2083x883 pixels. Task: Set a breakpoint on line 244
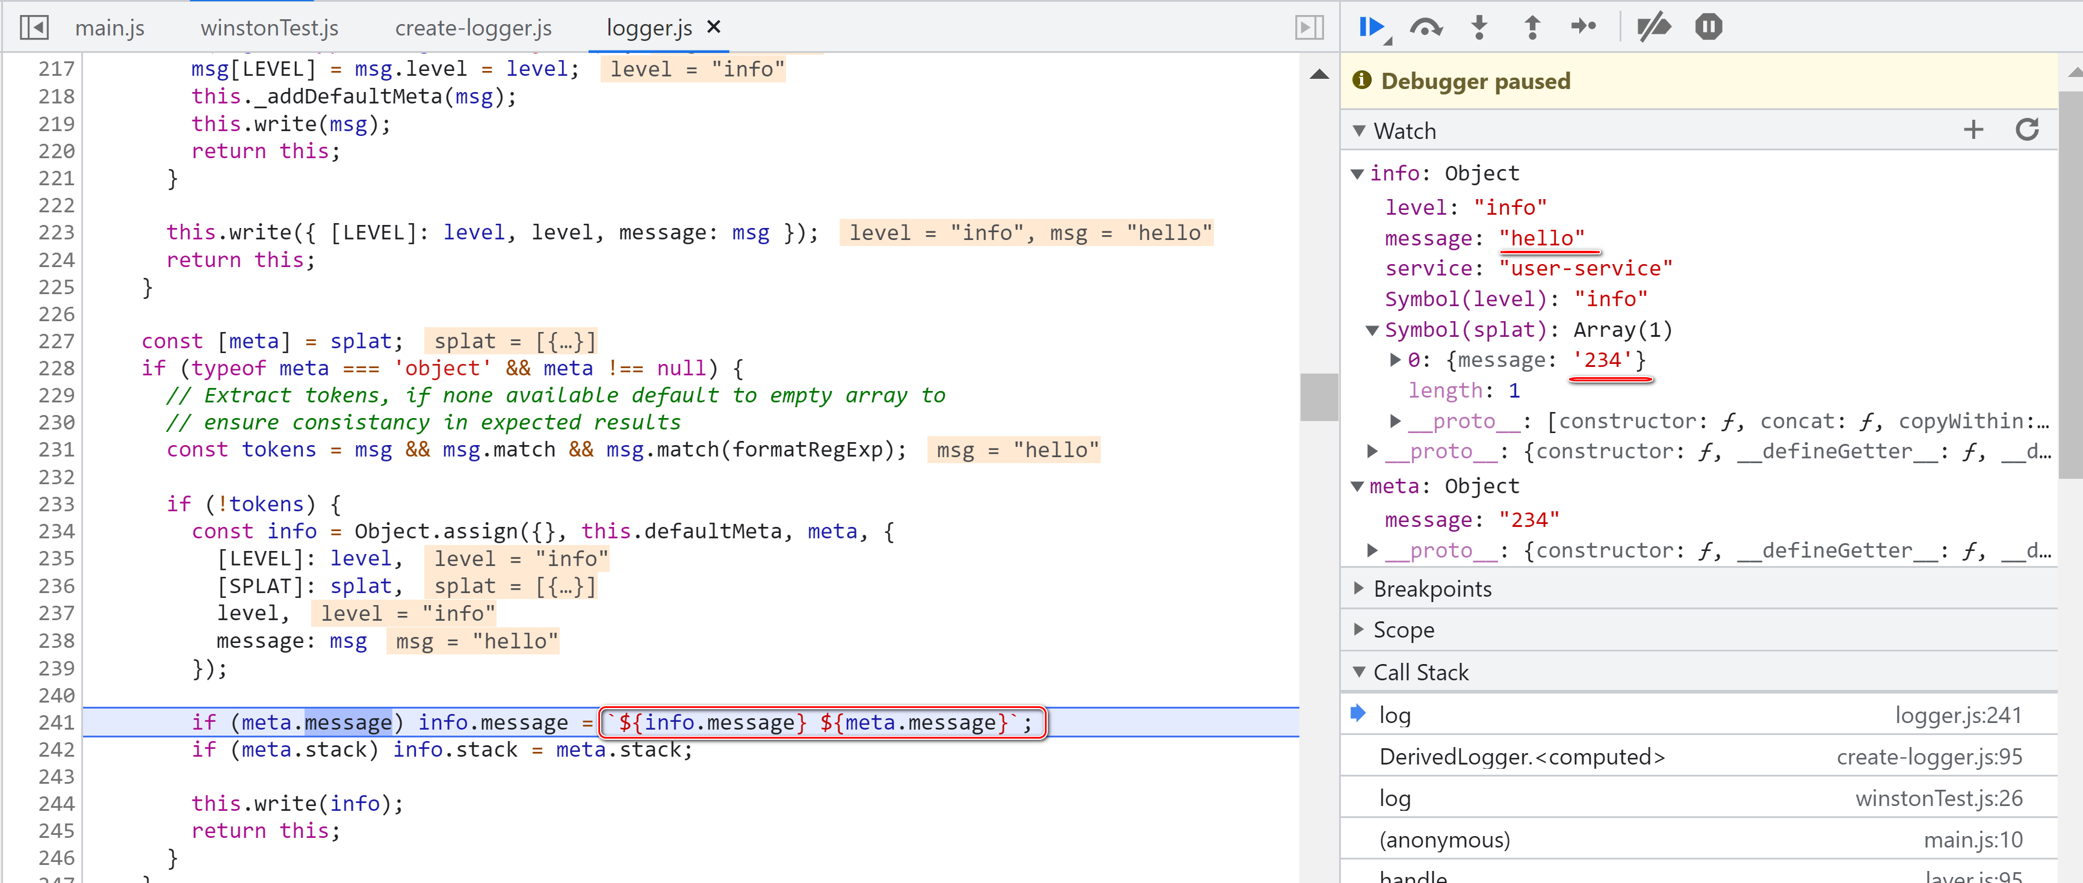[x=56, y=804]
